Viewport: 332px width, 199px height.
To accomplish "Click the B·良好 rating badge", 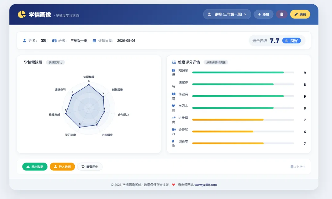I will pyautogui.click(x=291, y=41).
